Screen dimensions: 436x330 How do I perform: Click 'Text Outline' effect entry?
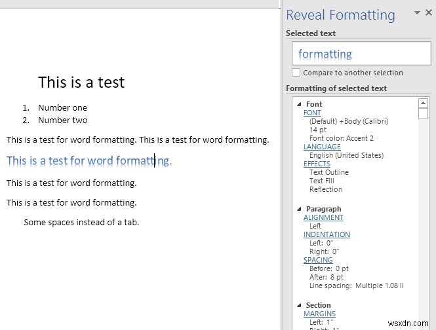pos(329,172)
